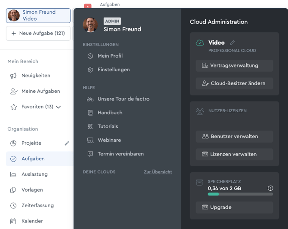Click the green cloud icon beside Video

pos(200,43)
